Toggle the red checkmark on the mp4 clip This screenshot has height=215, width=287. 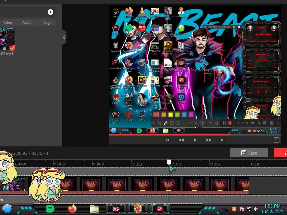[x=12, y=48]
